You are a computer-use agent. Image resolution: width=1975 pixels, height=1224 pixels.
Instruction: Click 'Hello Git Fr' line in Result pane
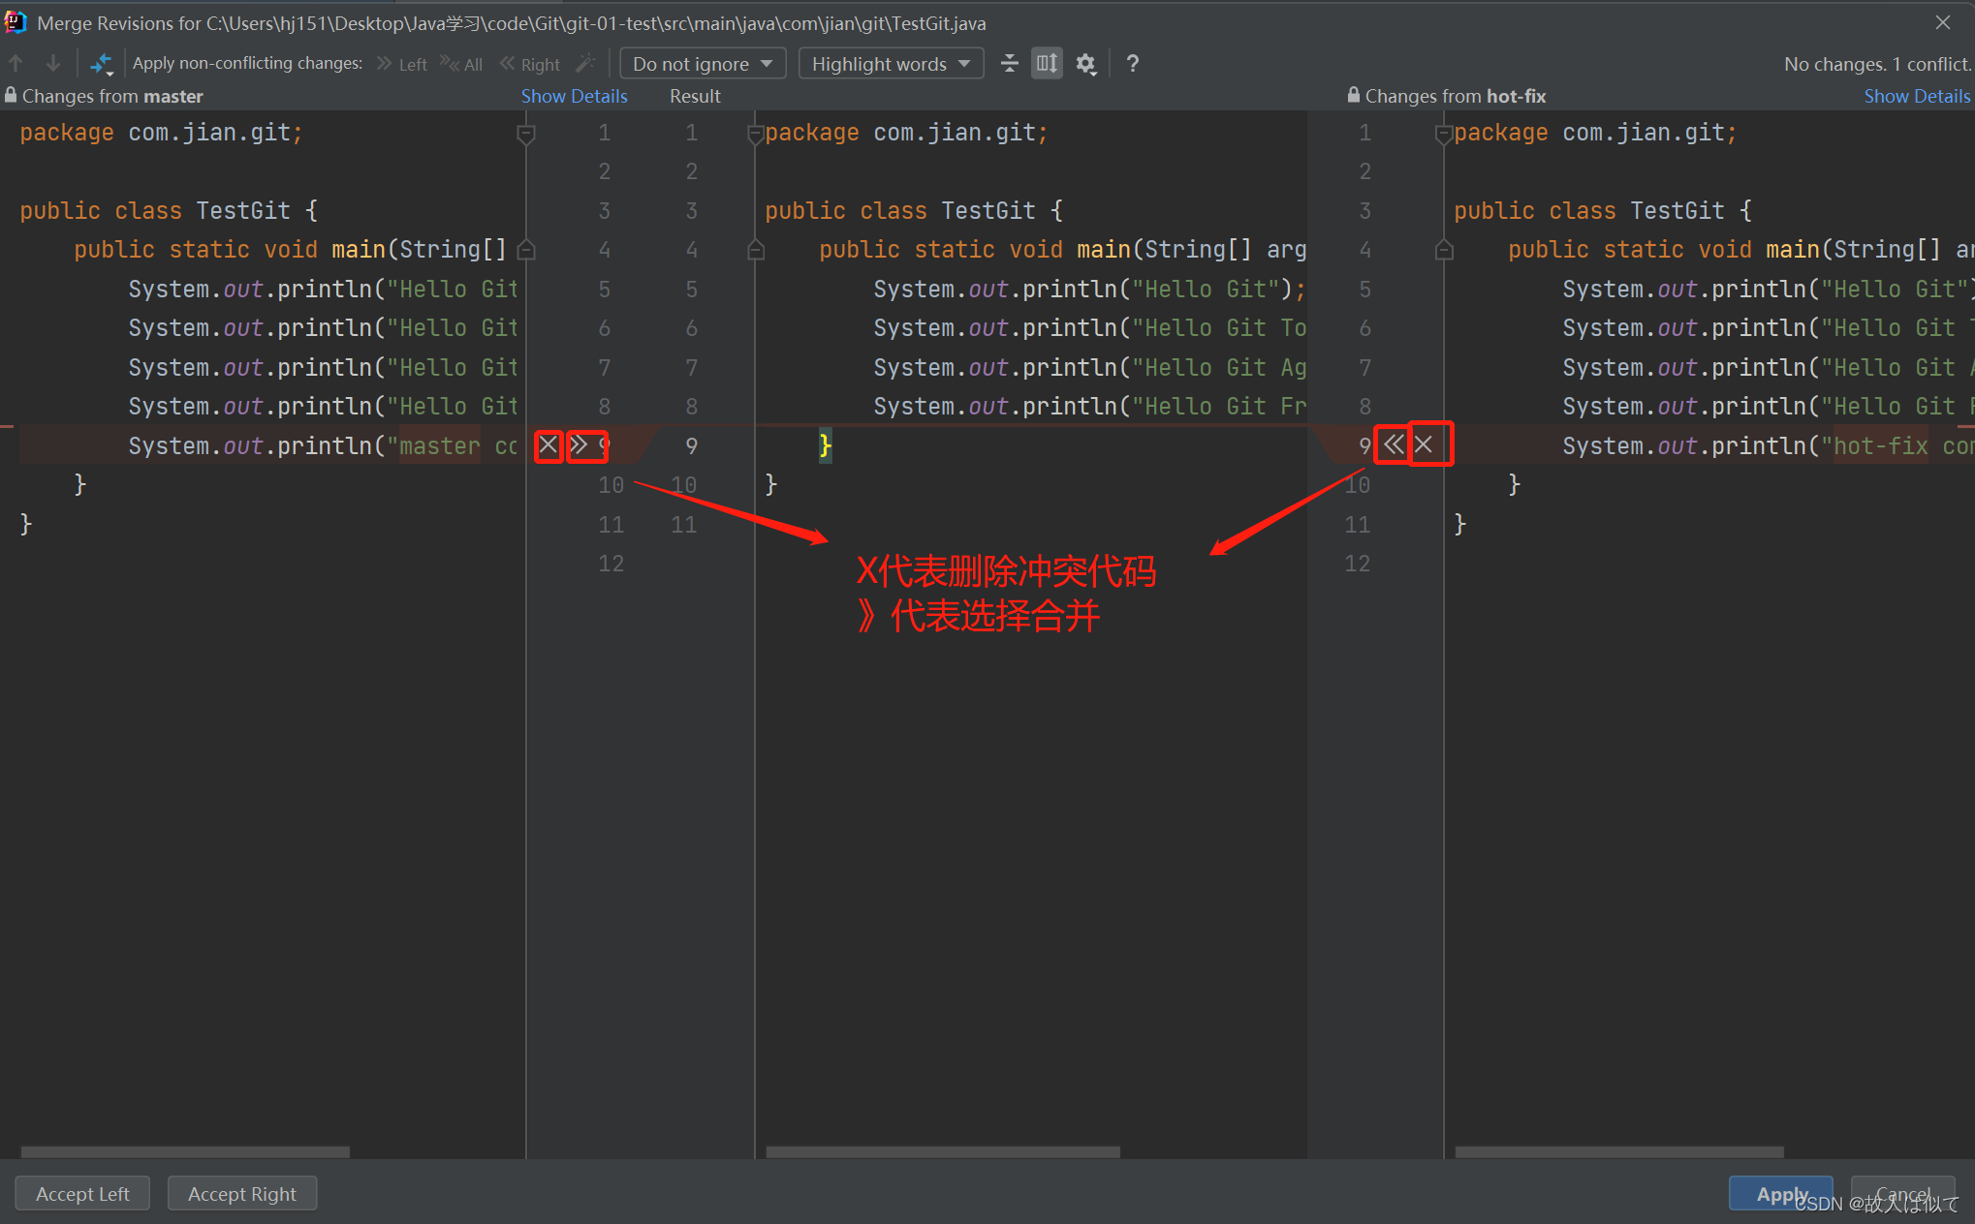pos(1089,407)
